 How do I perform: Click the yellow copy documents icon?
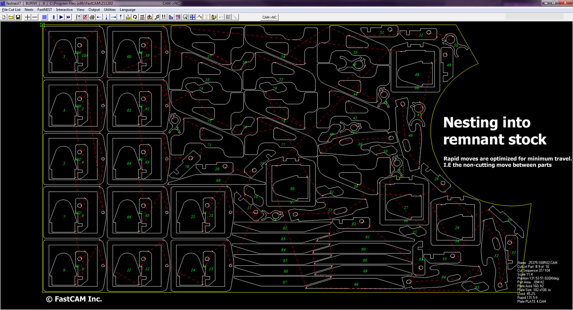(x=214, y=17)
